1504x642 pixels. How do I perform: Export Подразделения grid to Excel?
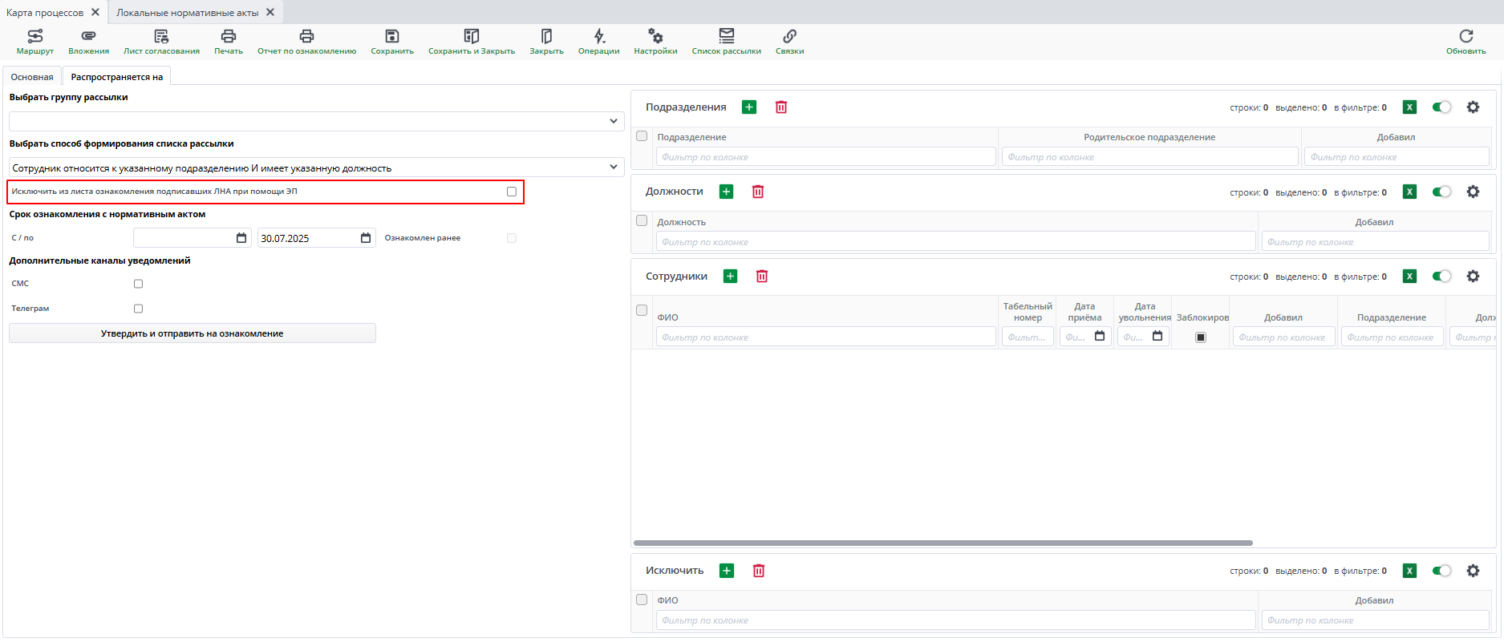(x=1409, y=107)
